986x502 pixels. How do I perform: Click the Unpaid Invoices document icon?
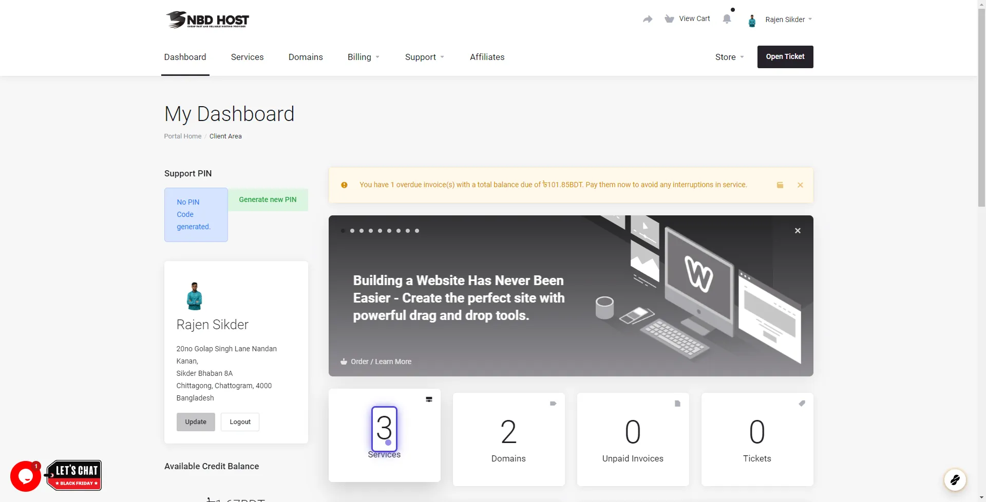(x=678, y=404)
